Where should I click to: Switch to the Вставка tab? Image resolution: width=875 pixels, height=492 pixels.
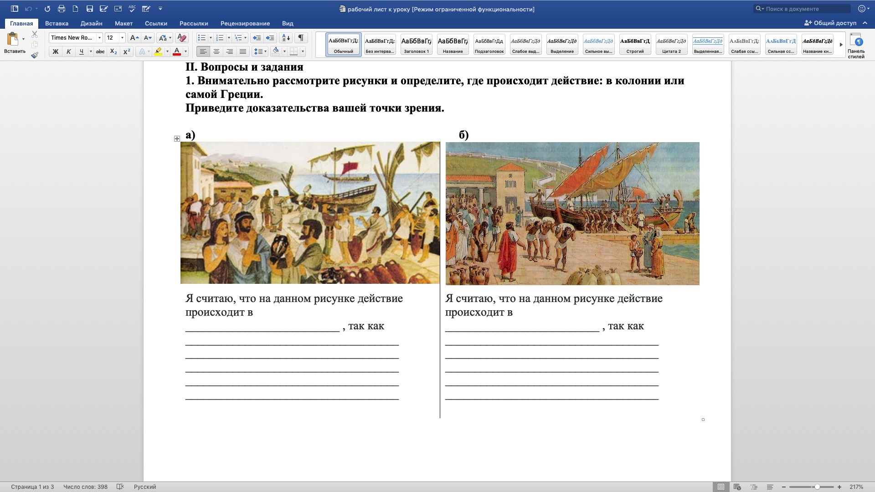tap(57, 23)
